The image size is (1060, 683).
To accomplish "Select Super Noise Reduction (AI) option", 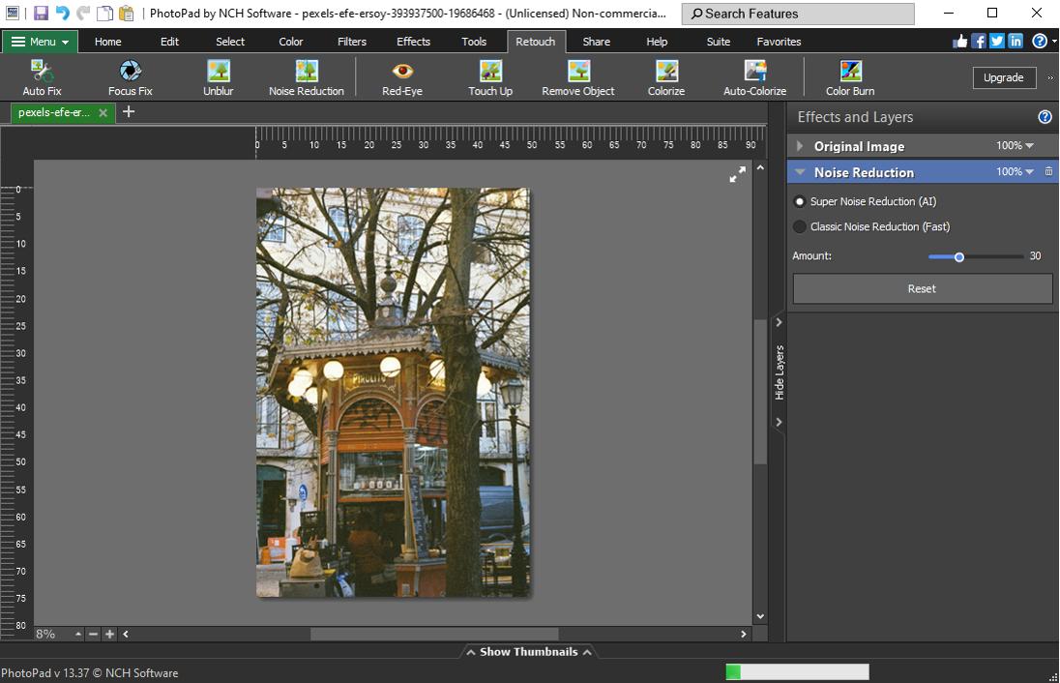I will 800,201.
